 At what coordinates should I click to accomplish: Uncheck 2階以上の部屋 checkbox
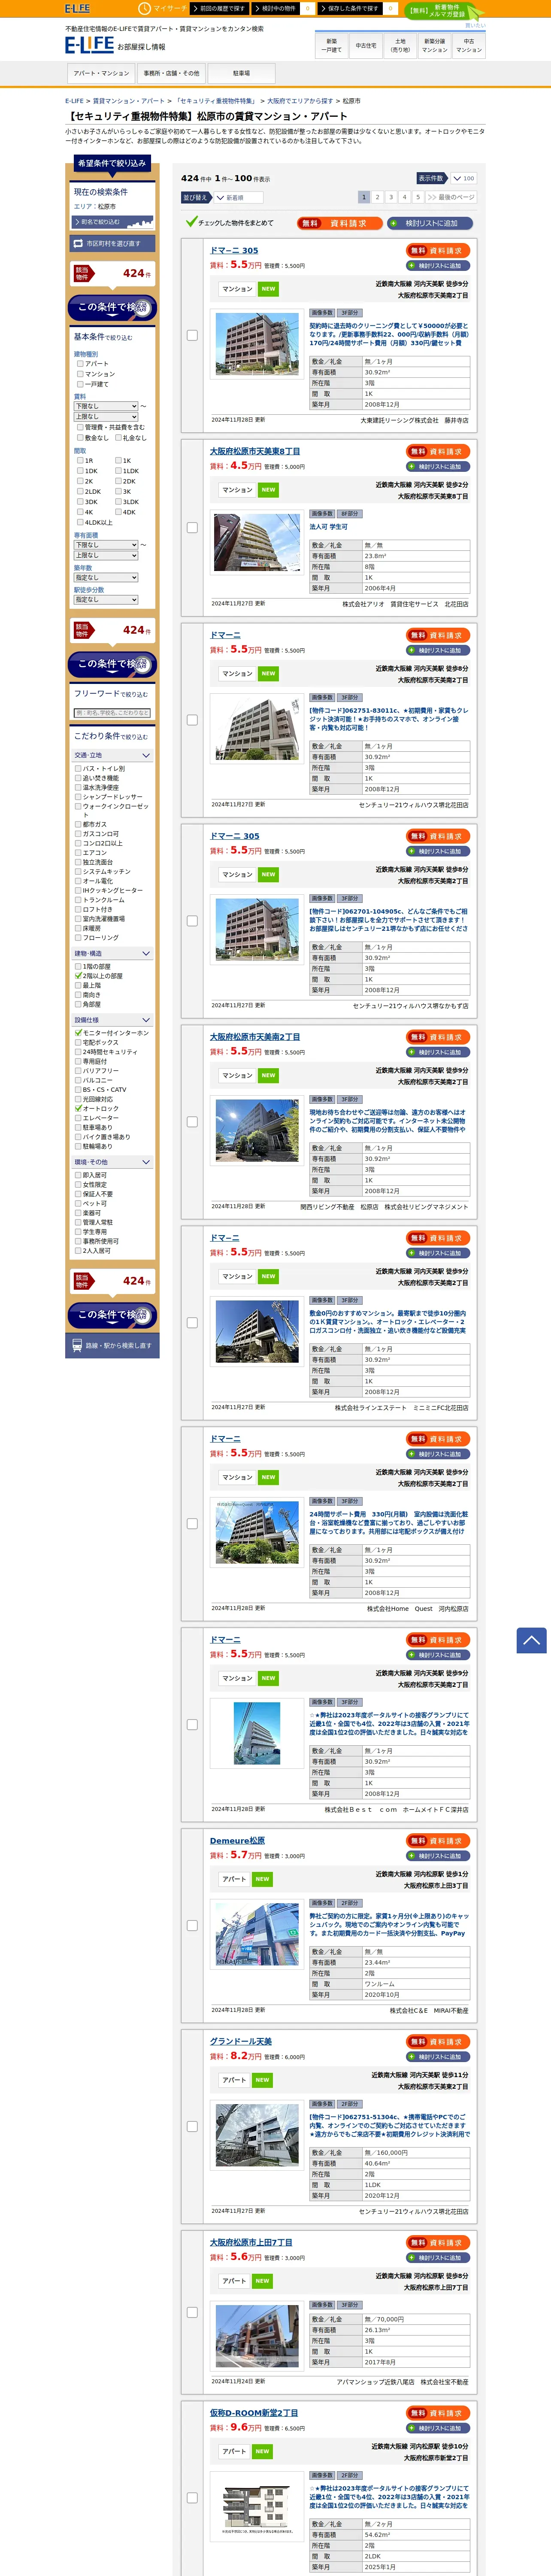click(x=78, y=976)
